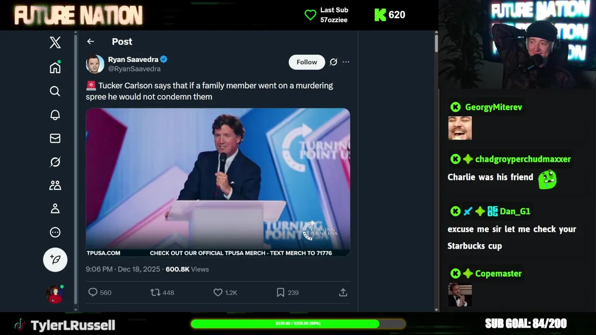Open the post's three-dot options menu
The image size is (596, 335).
(346, 62)
